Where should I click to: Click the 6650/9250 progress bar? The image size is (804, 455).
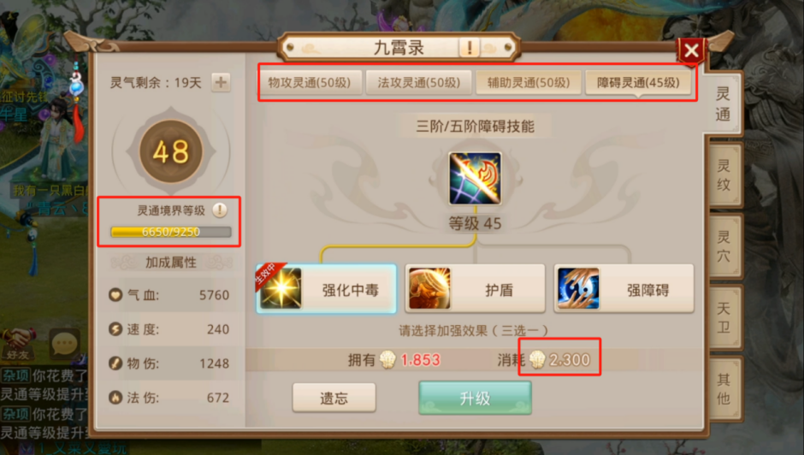(171, 232)
